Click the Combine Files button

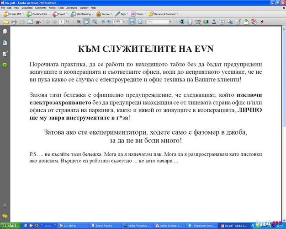click(37, 14)
